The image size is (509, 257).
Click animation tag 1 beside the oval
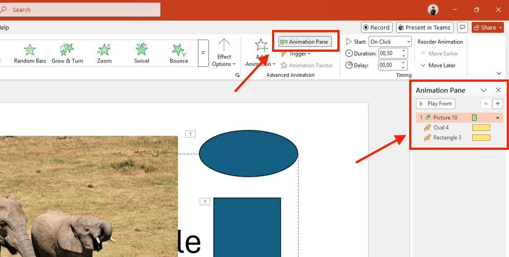coord(190,133)
